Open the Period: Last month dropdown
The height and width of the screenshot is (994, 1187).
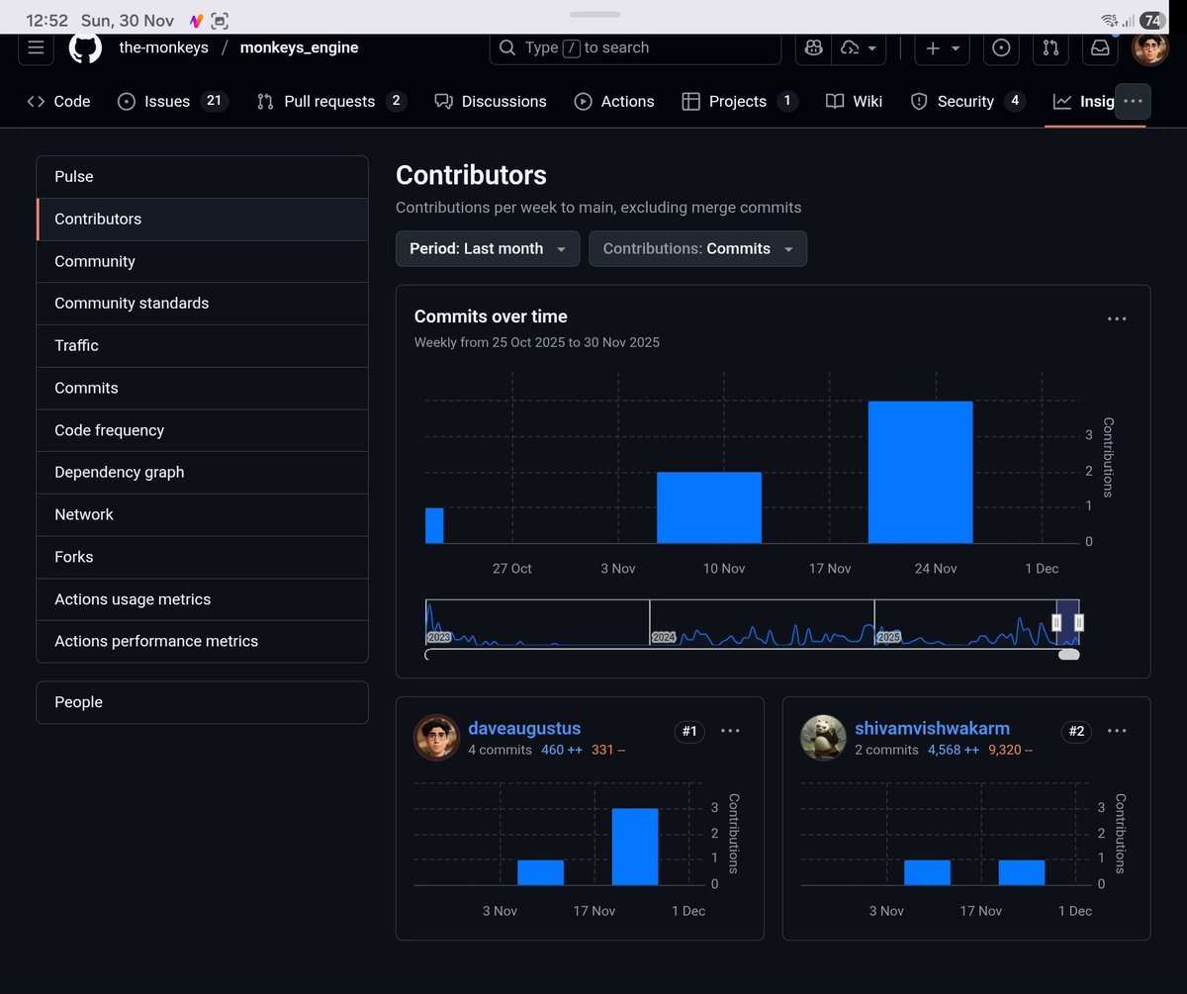tap(487, 248)
